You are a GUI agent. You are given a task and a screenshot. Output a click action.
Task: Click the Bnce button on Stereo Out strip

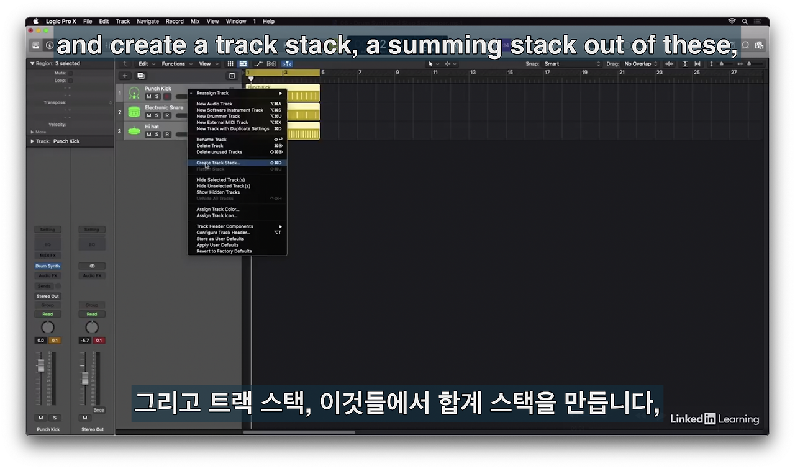(x=99, y=410)
